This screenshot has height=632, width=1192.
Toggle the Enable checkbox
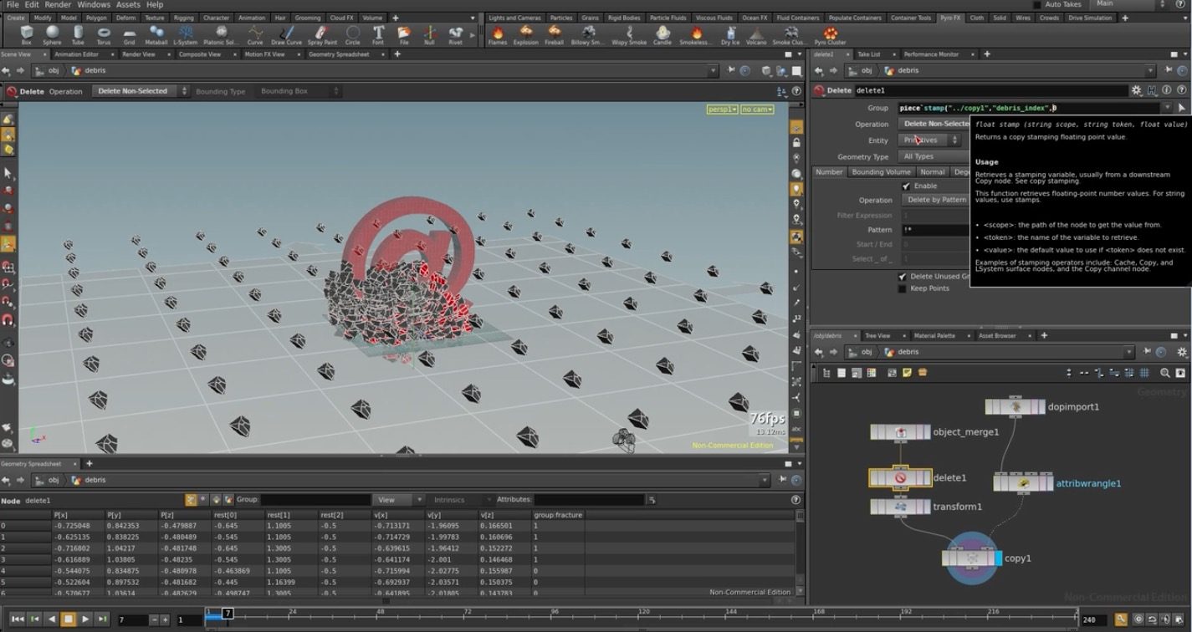click(x=906, y=186)
